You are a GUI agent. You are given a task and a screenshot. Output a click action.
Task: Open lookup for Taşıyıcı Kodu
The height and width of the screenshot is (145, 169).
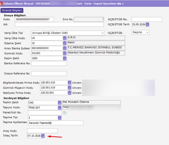point(59,108)
